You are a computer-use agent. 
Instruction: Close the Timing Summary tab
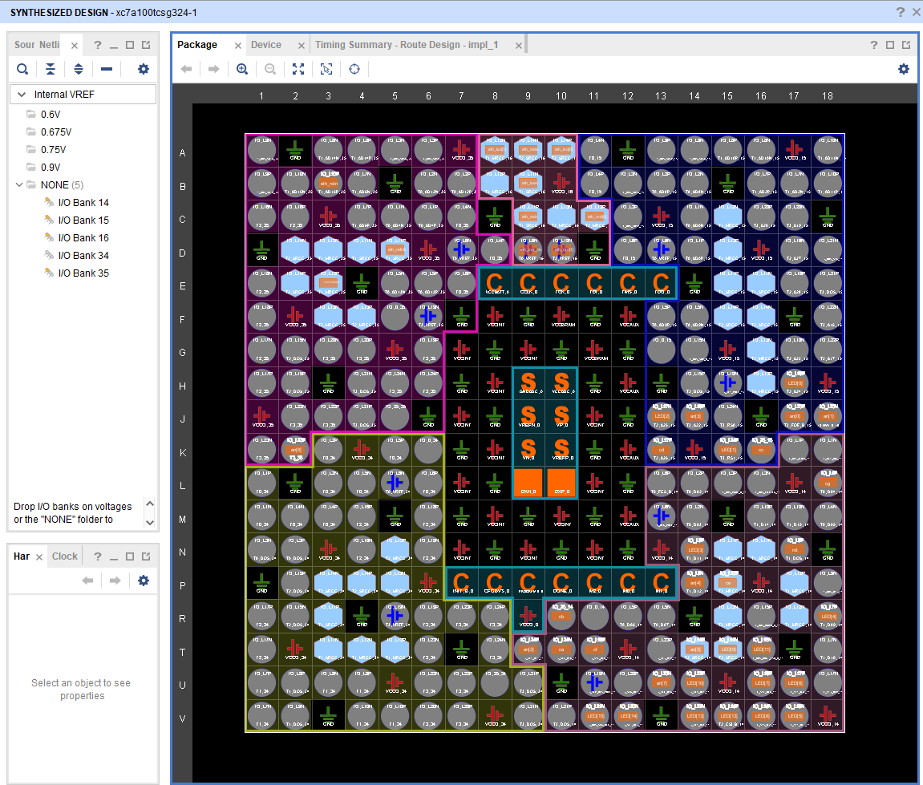(519, 46)
